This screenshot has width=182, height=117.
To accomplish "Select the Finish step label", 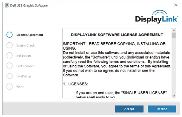I will click(x=20, y=87).
